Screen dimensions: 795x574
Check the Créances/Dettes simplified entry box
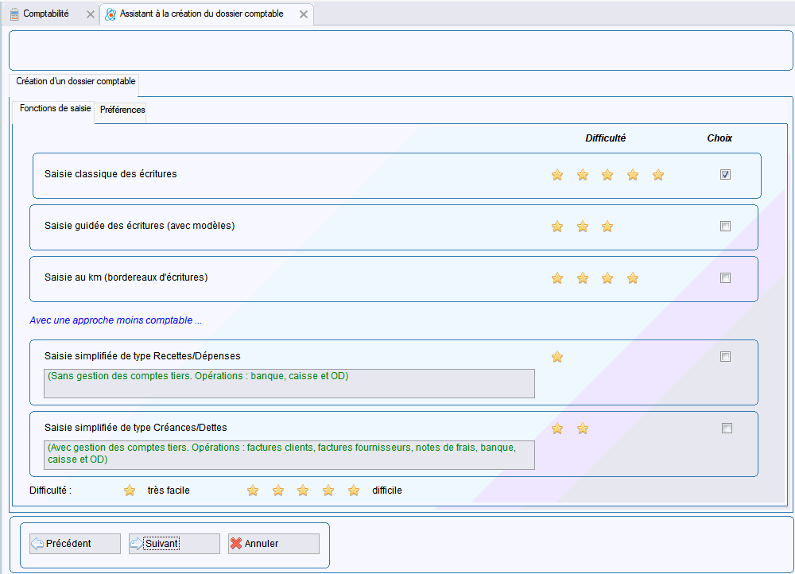pyautogui.click(x=727, y=429)
